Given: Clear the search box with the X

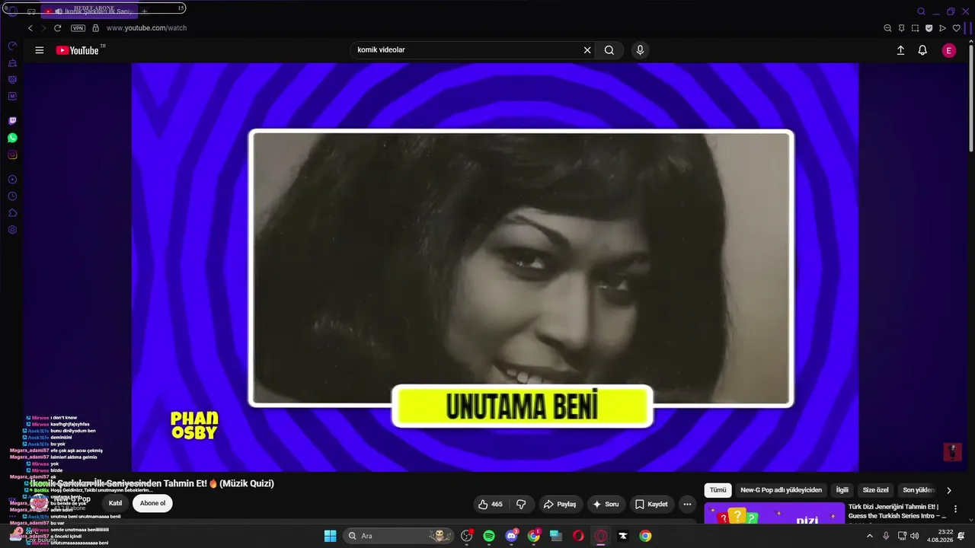Looking at the screenshot, I should 587,50.
